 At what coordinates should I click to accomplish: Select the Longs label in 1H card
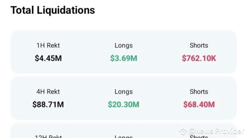point(123,46)
